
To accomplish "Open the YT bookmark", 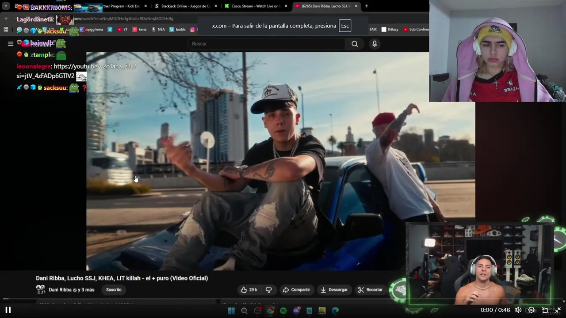I will [x=122, y=30].
